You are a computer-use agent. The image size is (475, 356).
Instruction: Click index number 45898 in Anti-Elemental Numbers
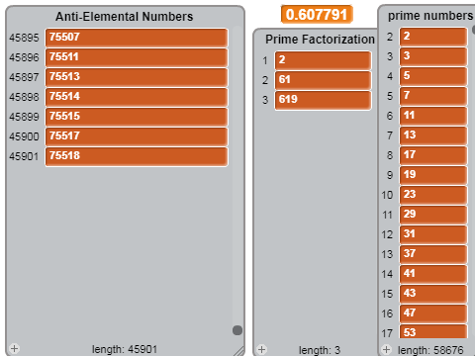click(24, 97)
